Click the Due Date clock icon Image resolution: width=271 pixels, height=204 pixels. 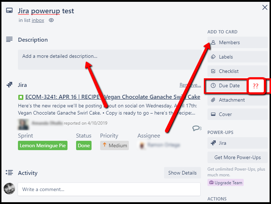(213, 85)
